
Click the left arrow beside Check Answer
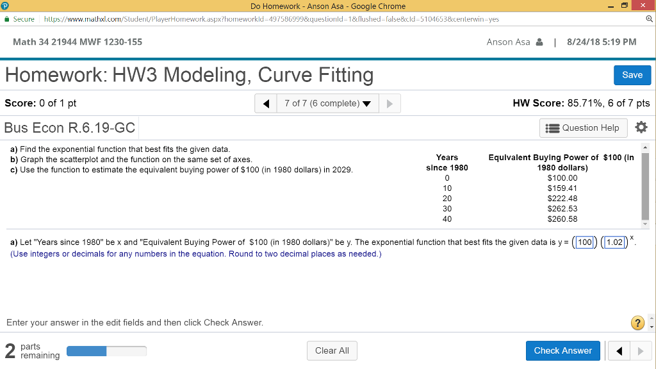point(618,350)
